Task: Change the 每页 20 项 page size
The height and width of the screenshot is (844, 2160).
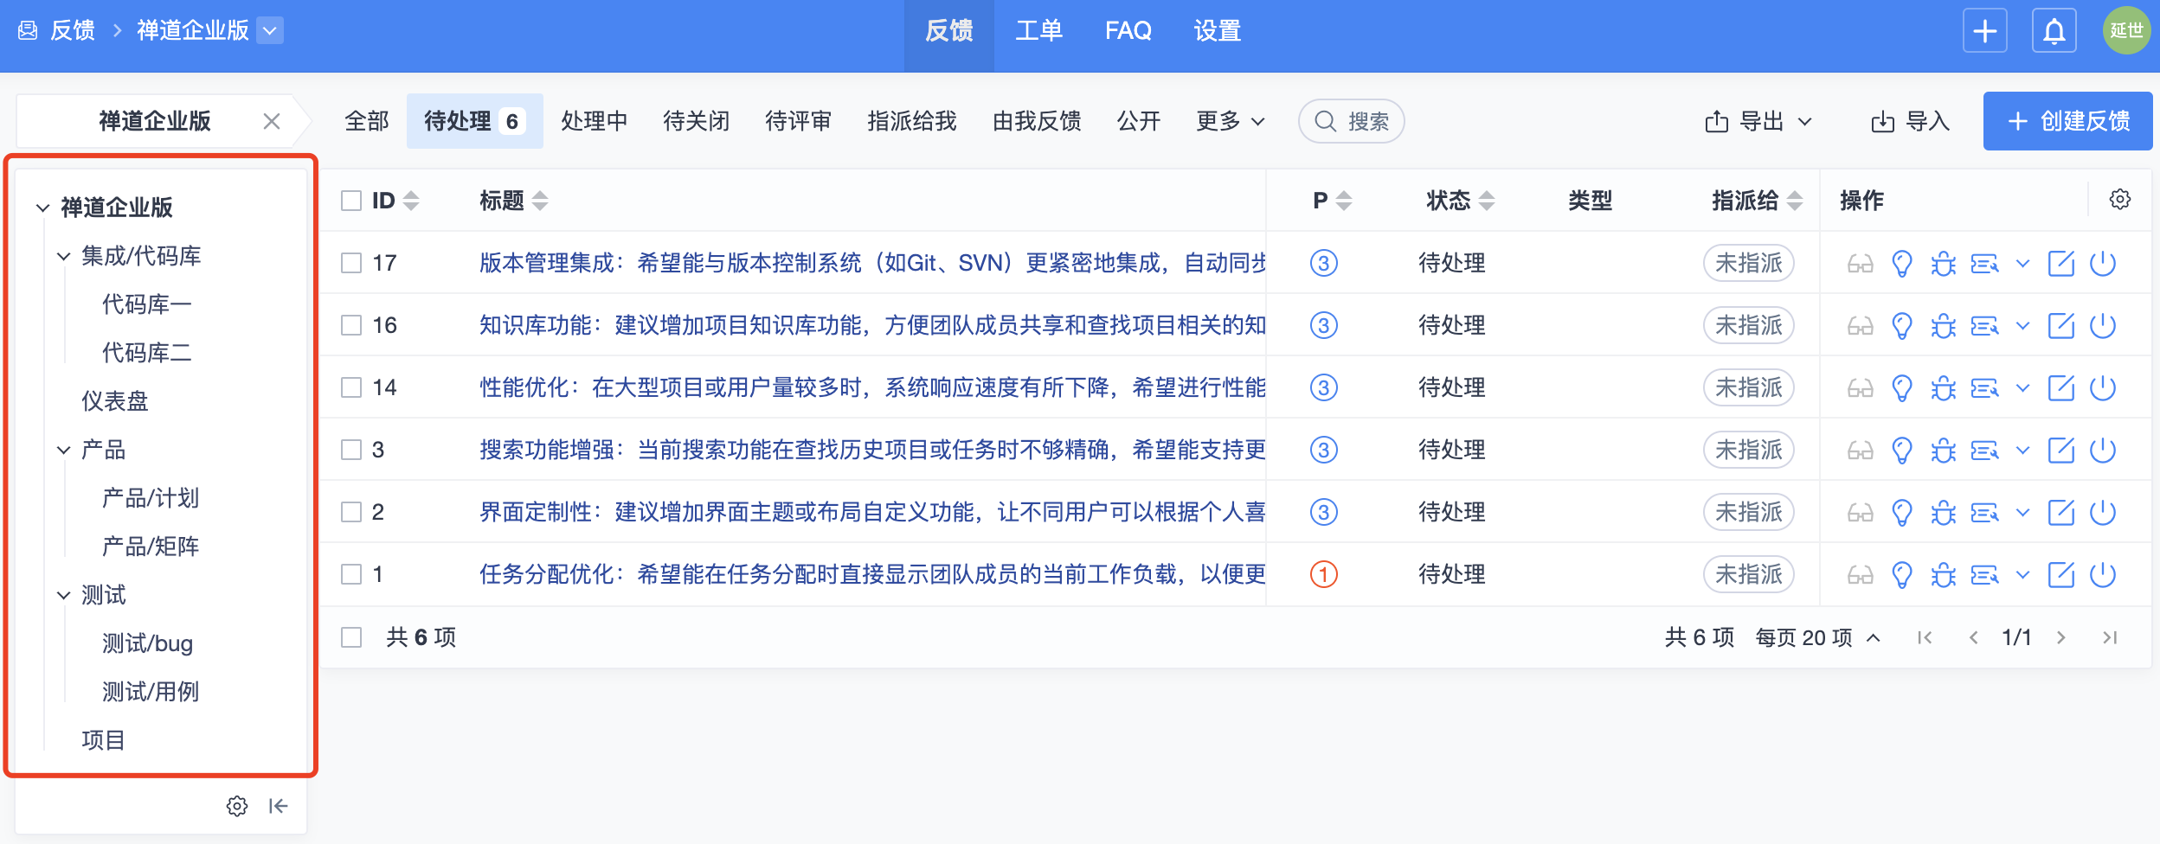Action: [1817, 637]
